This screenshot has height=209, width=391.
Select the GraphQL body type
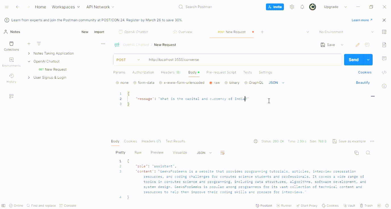coord(253,83)
